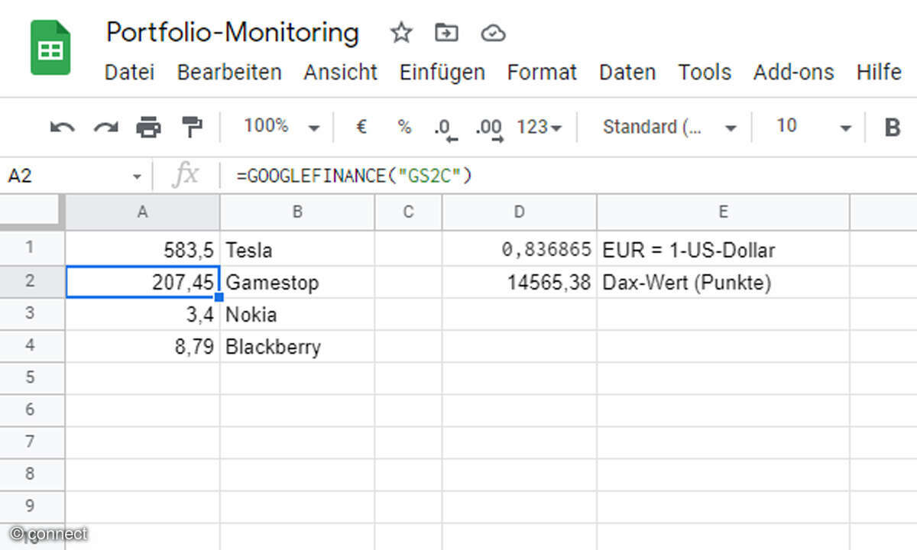Image resolution: width=917 pixels, height=550 pixels.
Task: Select row 6 header
Action: pos(32,409)
